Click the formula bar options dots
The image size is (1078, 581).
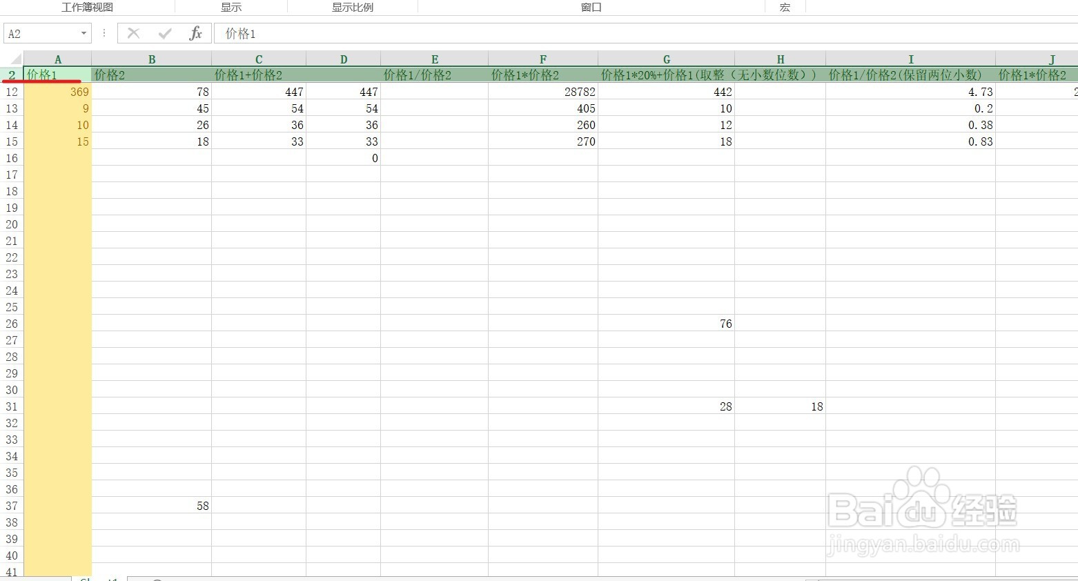coord(104,33)
